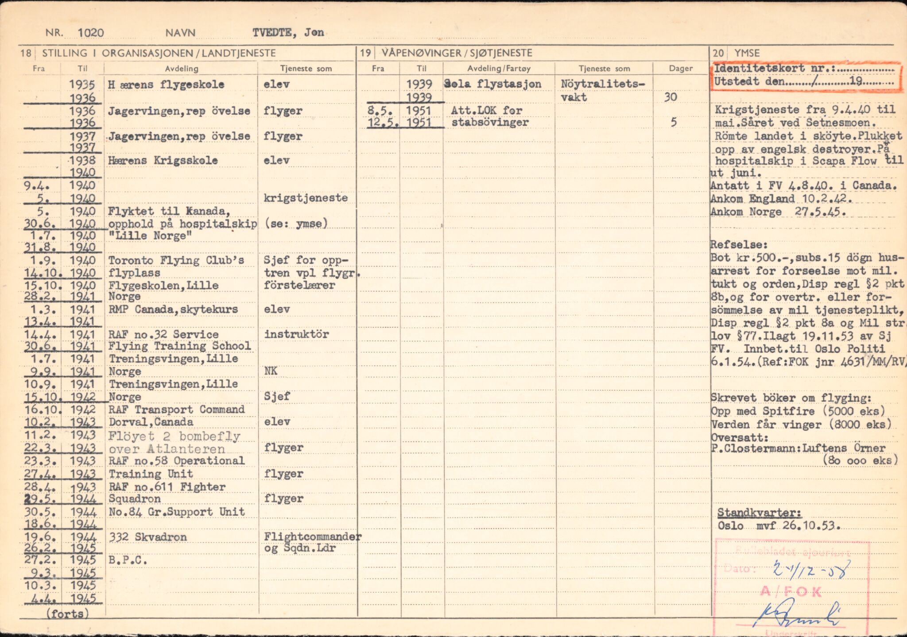Click P.Clostermann:Luftens Örner line

pyautogui.click(x=798, y=448)
